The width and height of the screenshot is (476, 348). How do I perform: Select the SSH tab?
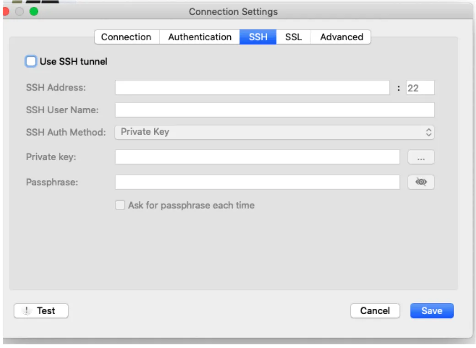point(258,37)
